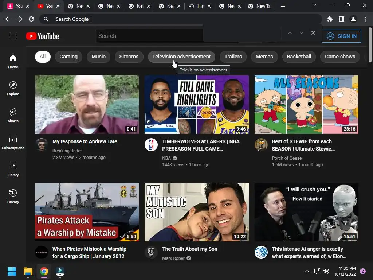Open the 'Best of STEWIE' video title
The width and height of the screenshot is (373, 280).
point(303,145)
